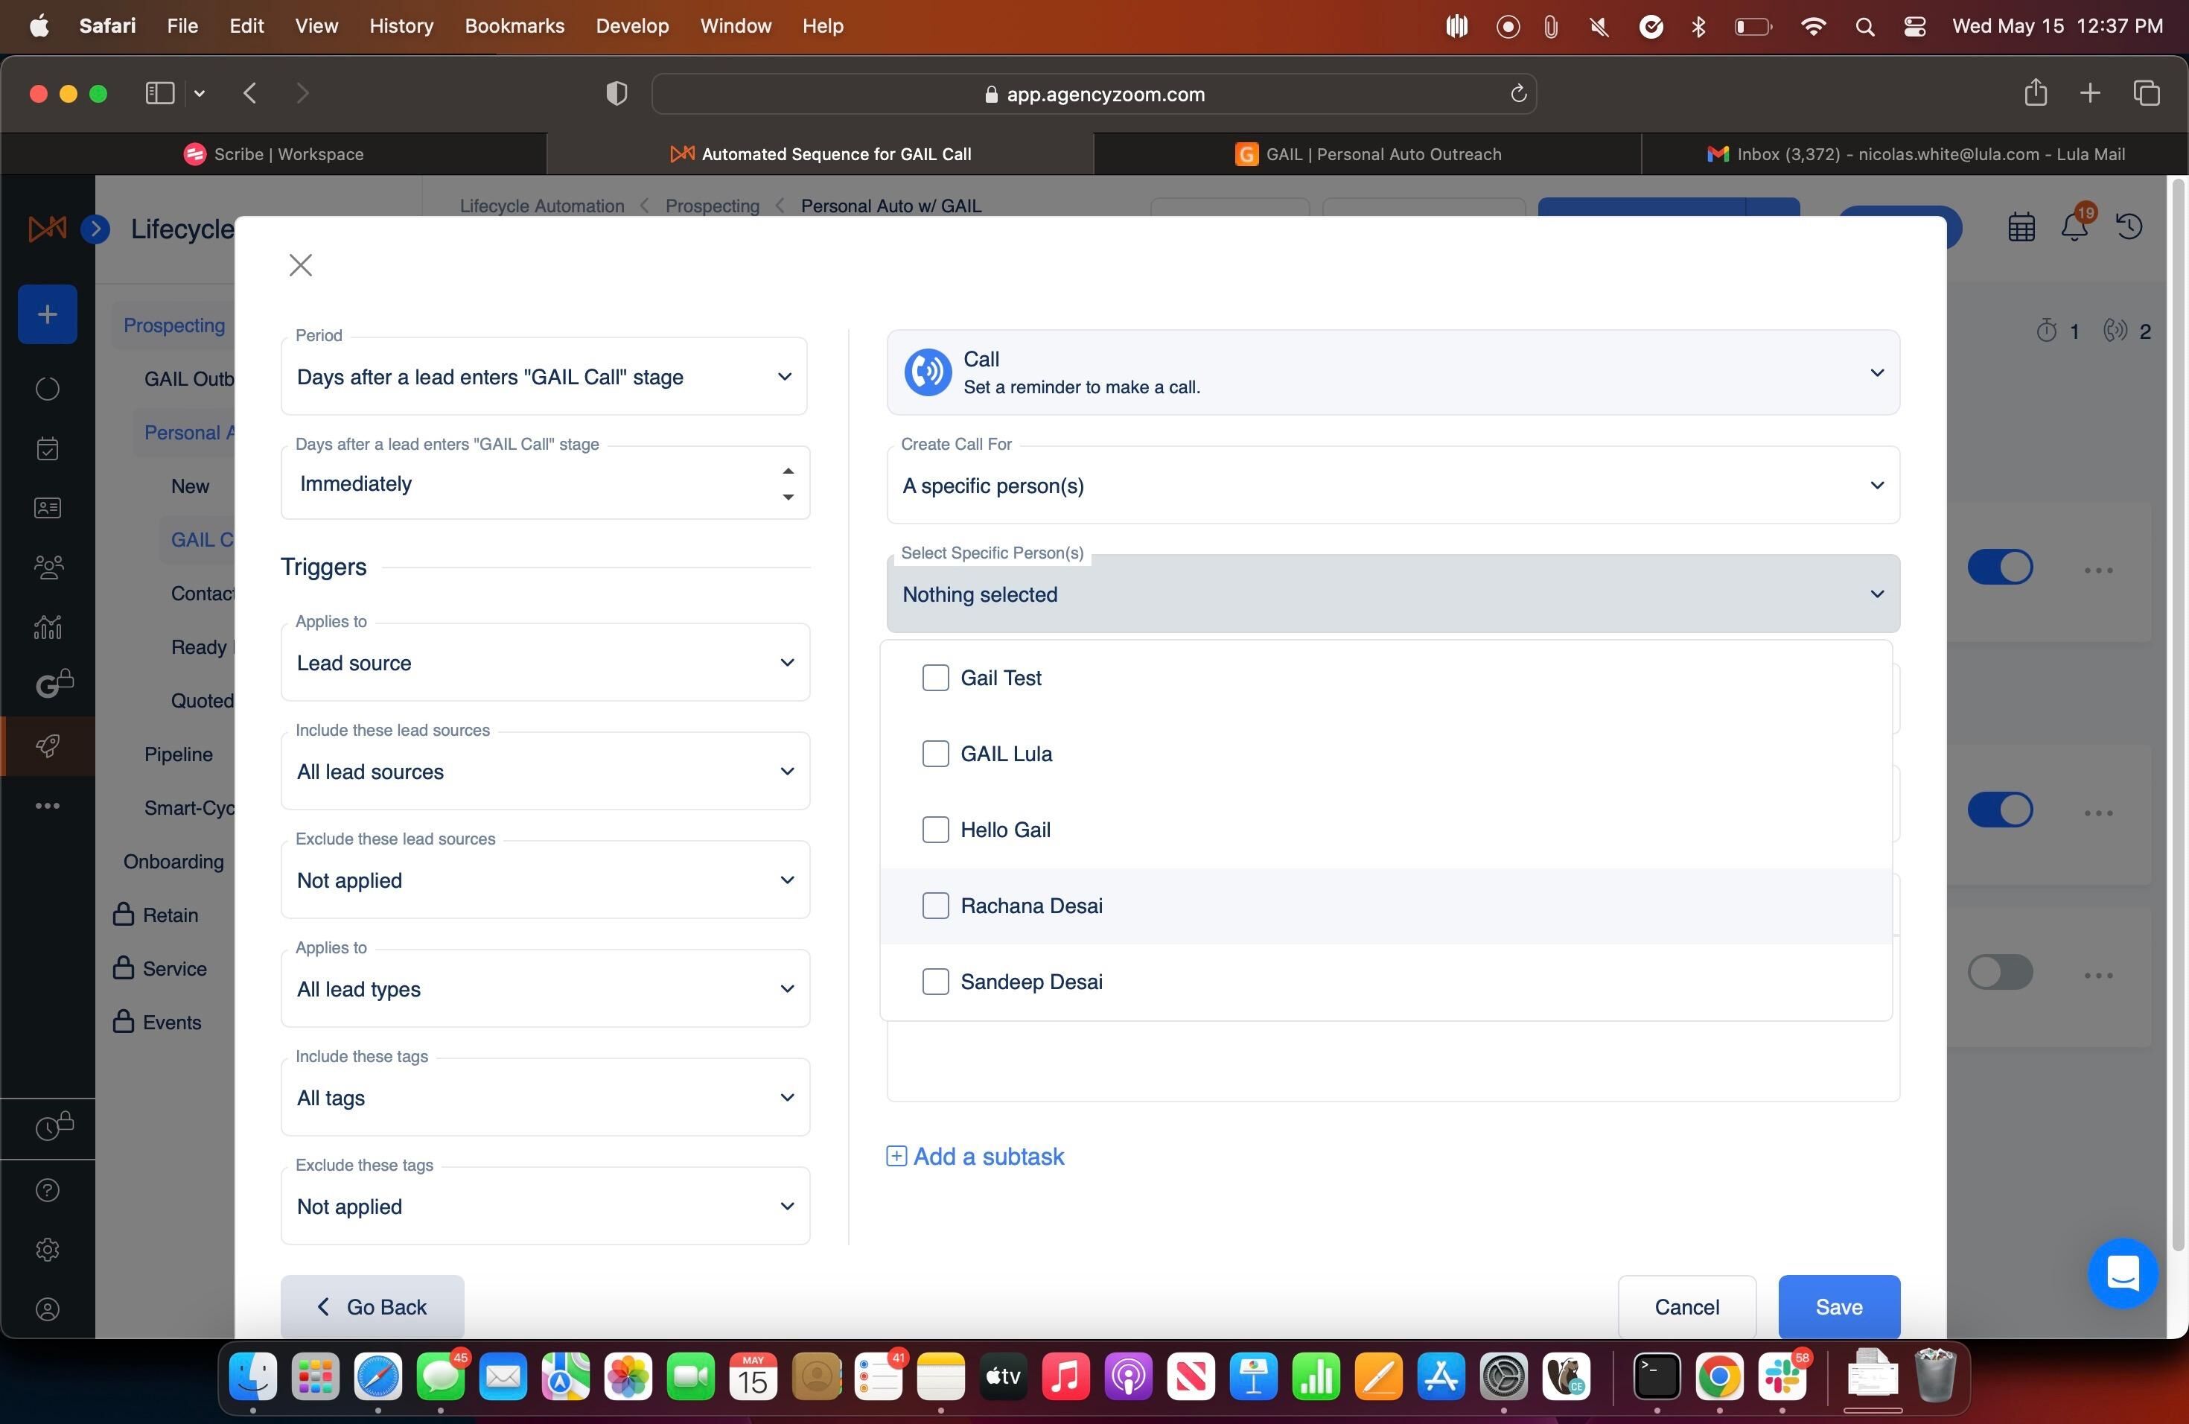This screenshot has height=1424, width=2189.
Task: Increase the Immediately days stepper up arrow
Action: [x=787, y=471]
